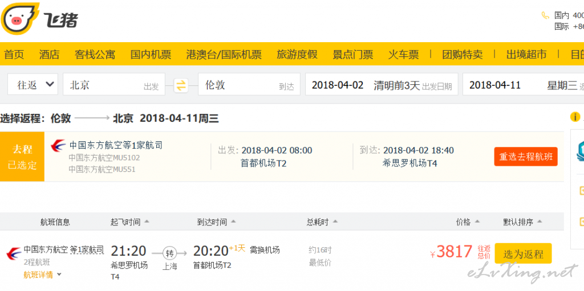
Task: Open the 往返 trip type dropdown
Action: [33, 84]
